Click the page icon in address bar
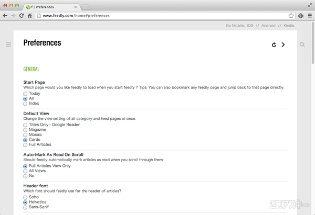 [x=39, y=16]
